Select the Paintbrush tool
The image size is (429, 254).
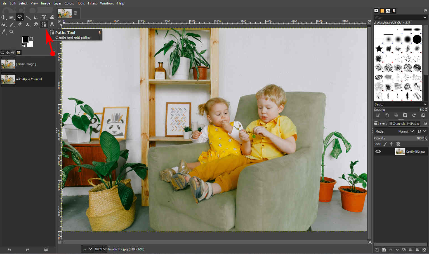pos(11,25)
